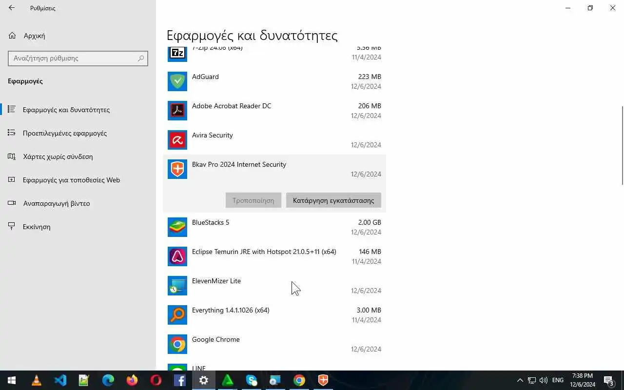Viewport: 624px width, 390px height.
Task: Select Εφαρμογές και δυνατότητες in sidebar
Action: click(x=78, y=110)
